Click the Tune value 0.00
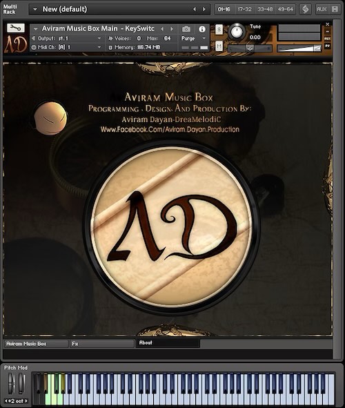This screenshot has height=408, width=345. tap(255, 37)
